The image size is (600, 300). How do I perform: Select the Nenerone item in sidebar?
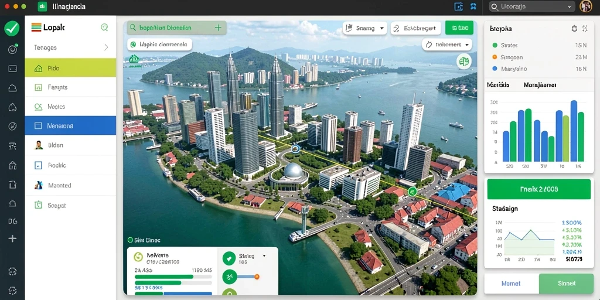pyautogui.click(x=70, y=125)
